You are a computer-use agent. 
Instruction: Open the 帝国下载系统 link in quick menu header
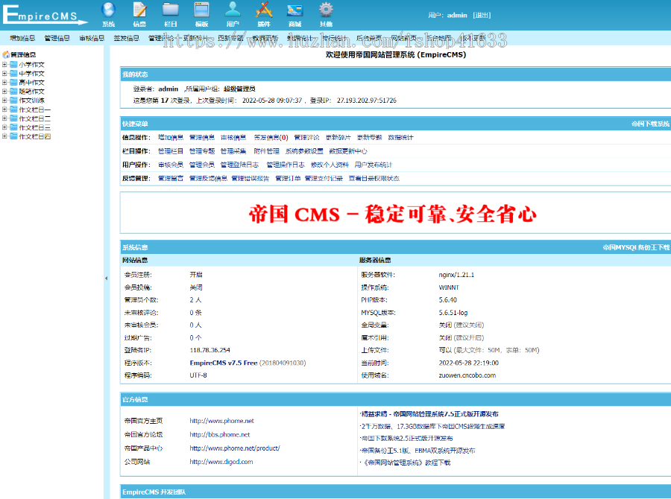pyautogui.click(x=650, y=124)
